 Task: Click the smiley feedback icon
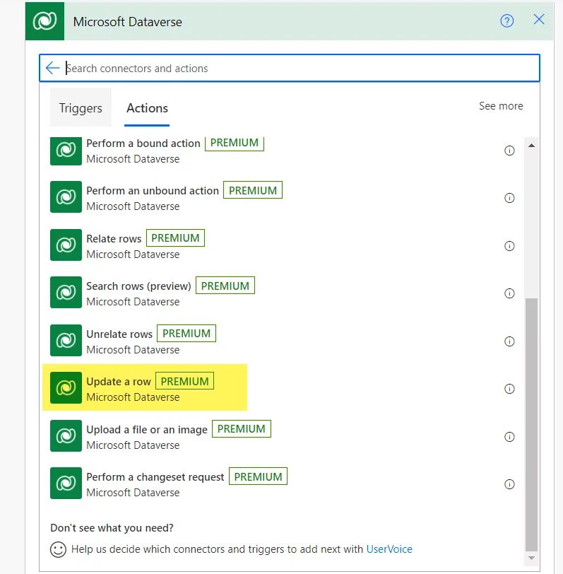coord(58,549)
